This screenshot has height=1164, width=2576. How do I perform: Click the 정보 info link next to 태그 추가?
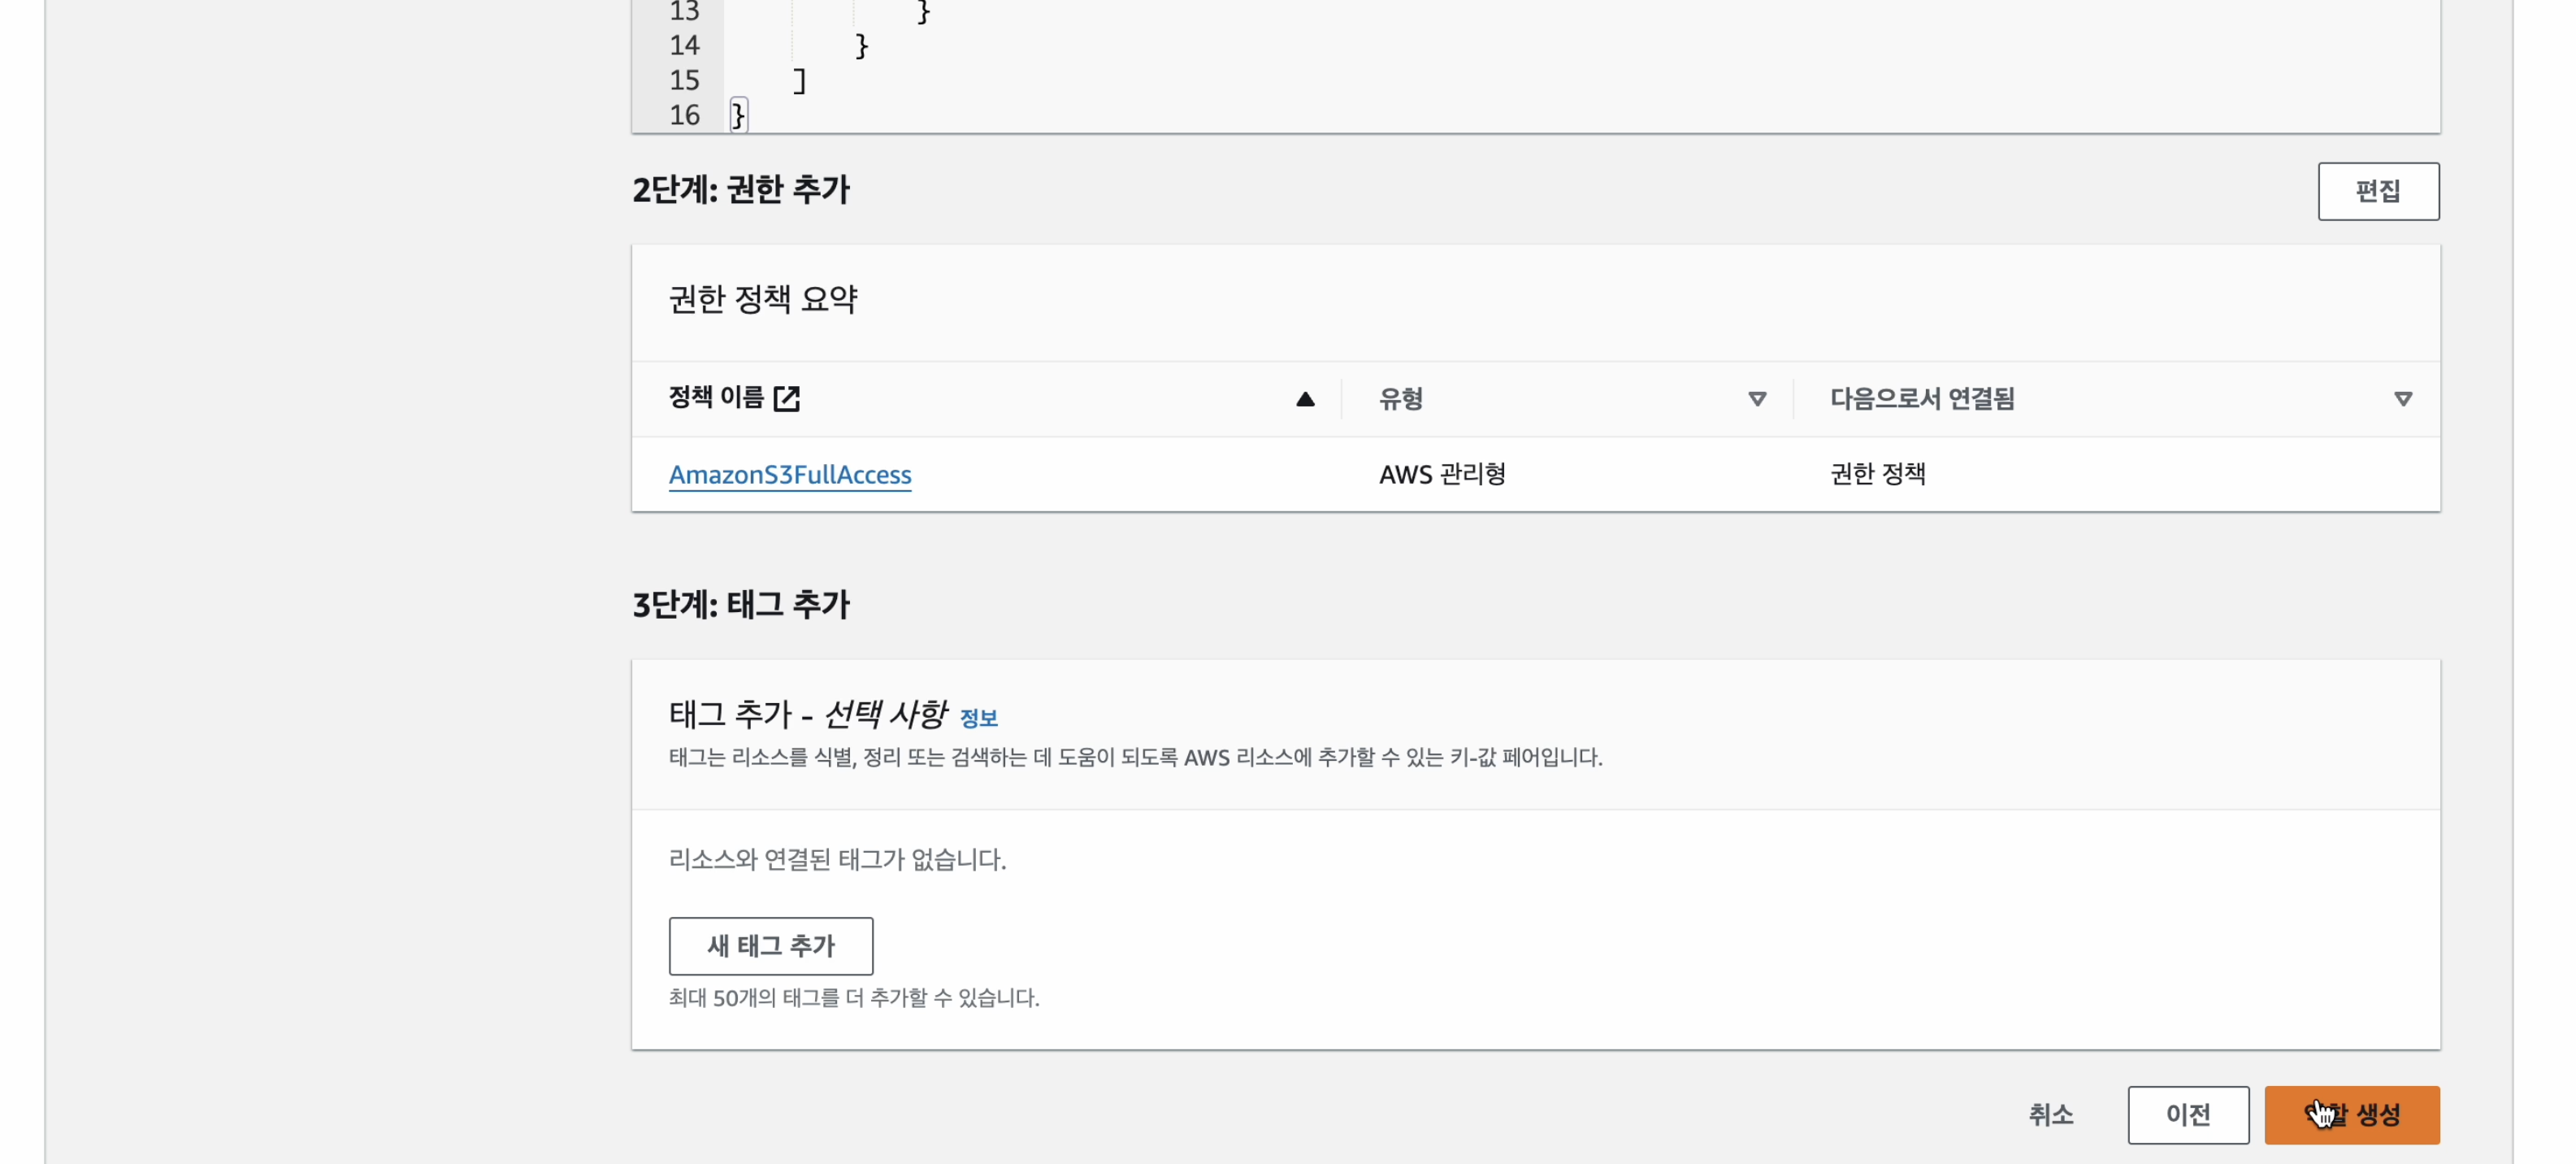click(979, 718)
